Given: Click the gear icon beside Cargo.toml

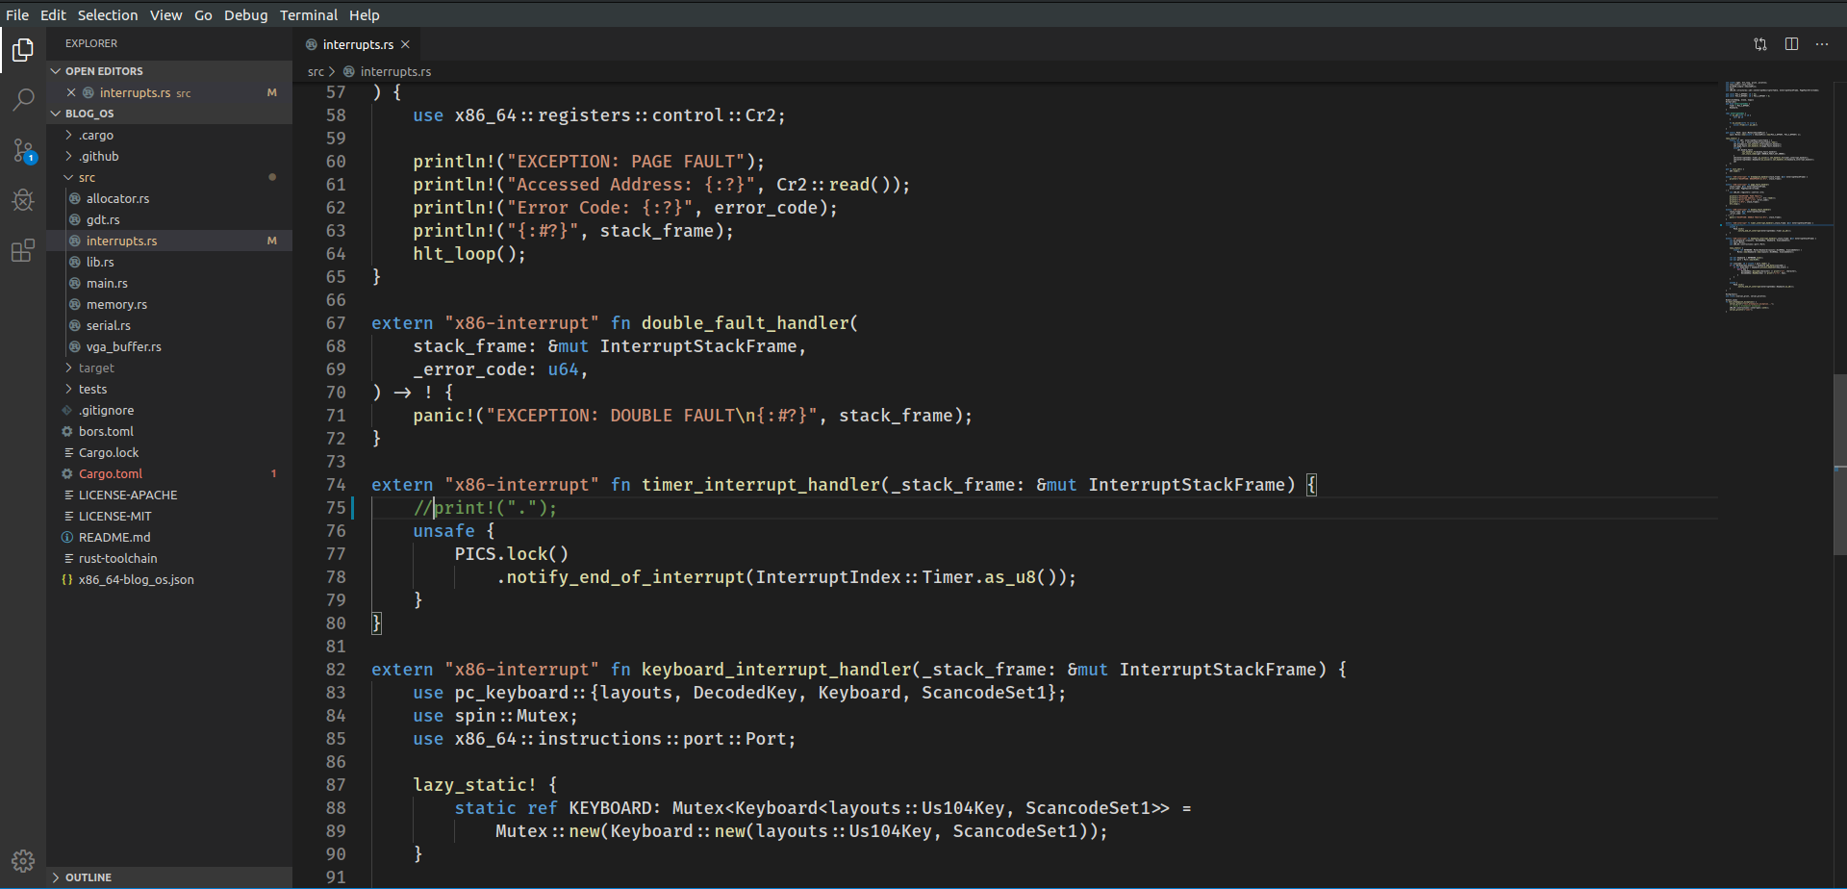Looking at the screenshot, I should [x=67, y=473].
